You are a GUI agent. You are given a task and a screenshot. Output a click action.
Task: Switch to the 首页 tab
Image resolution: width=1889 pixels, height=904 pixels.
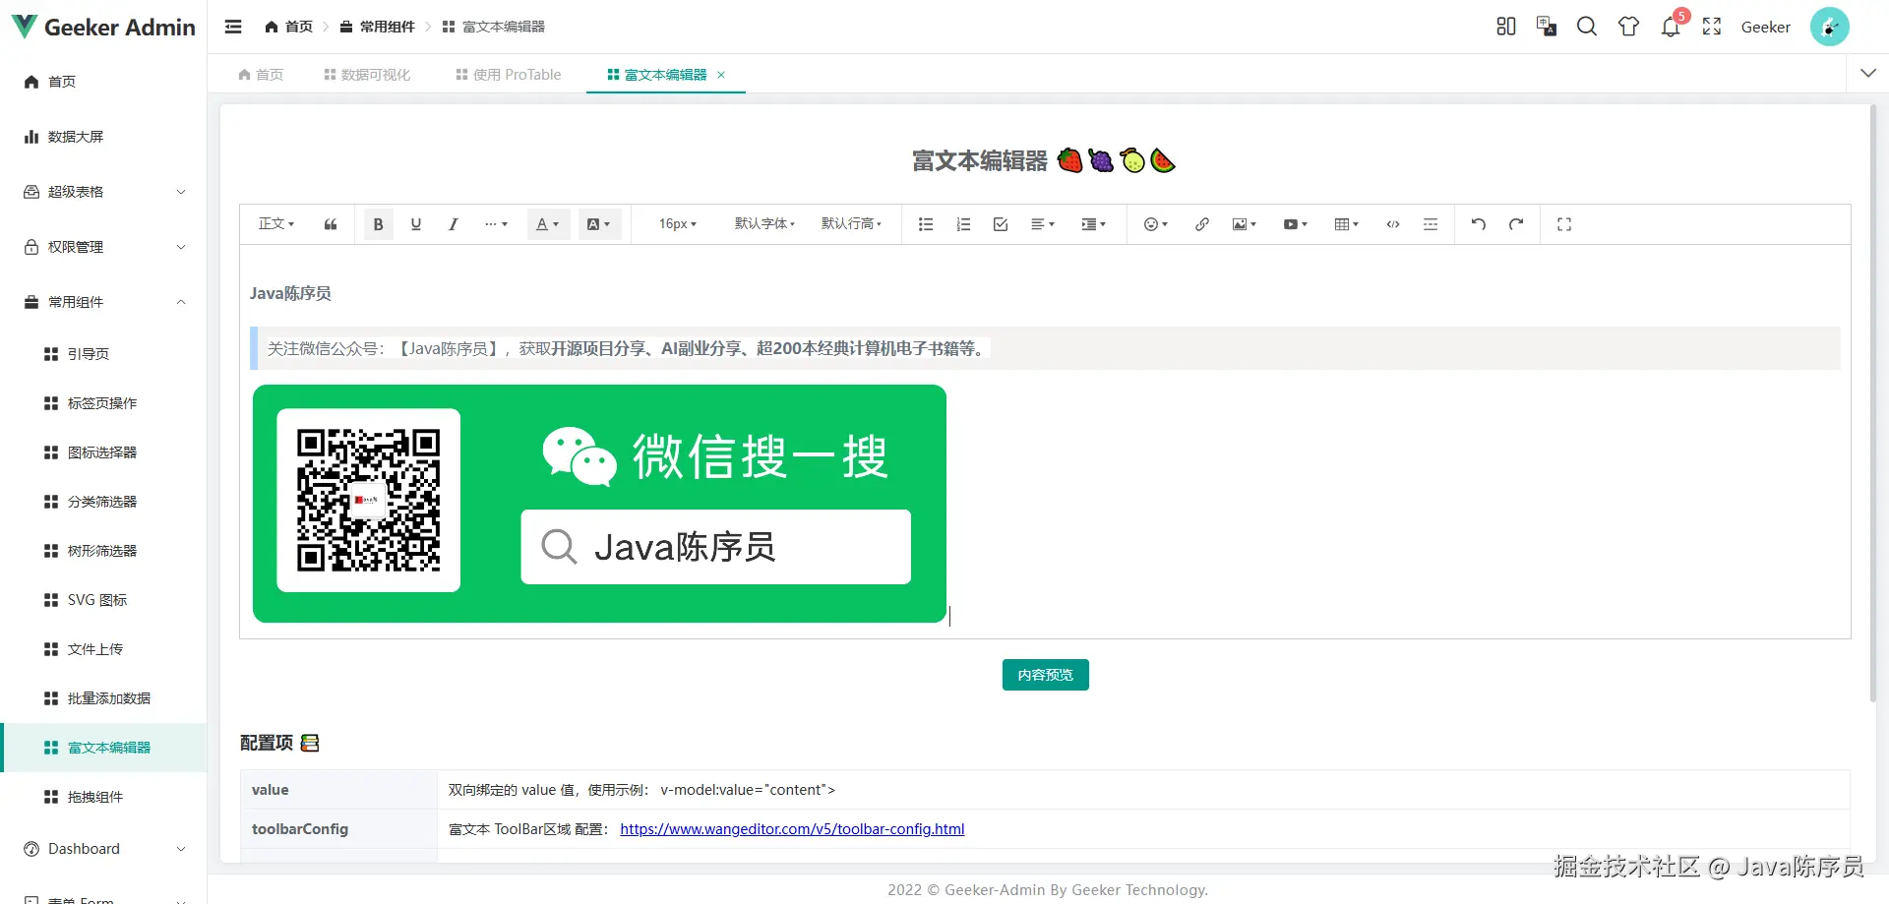coord(261,75)
